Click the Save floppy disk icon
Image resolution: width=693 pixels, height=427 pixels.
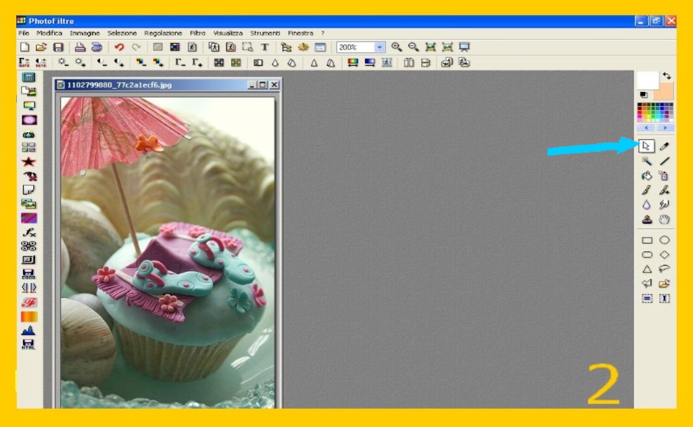coord(58,48)
